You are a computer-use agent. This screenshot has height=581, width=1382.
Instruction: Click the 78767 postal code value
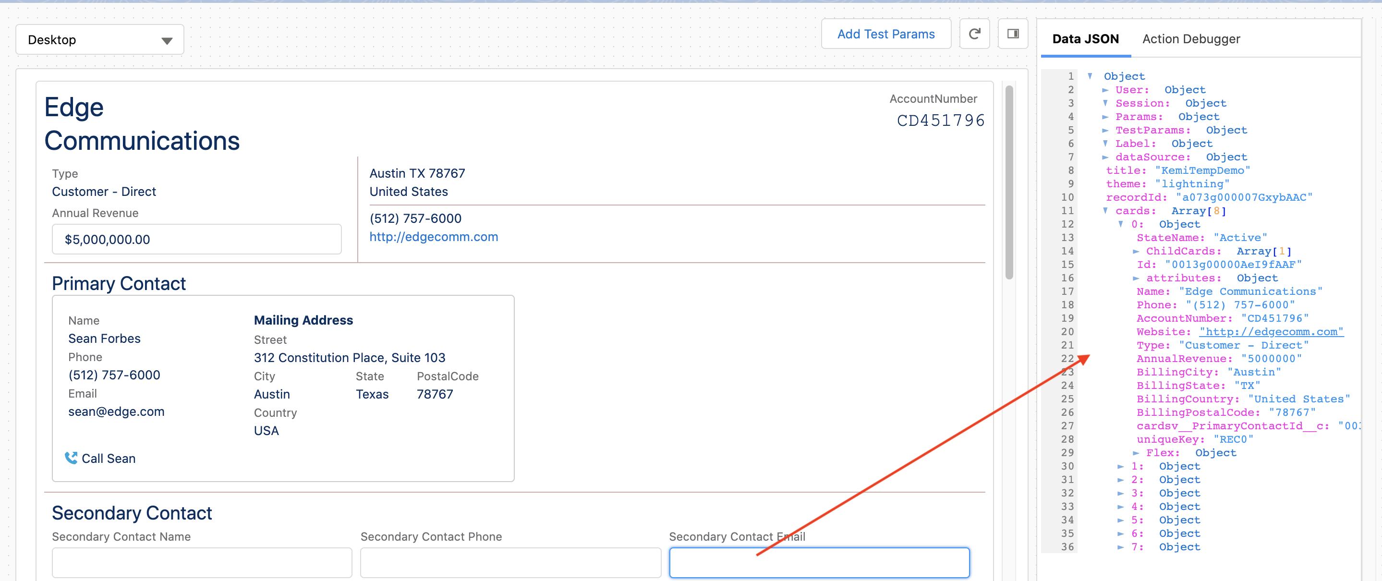(435, 394)
